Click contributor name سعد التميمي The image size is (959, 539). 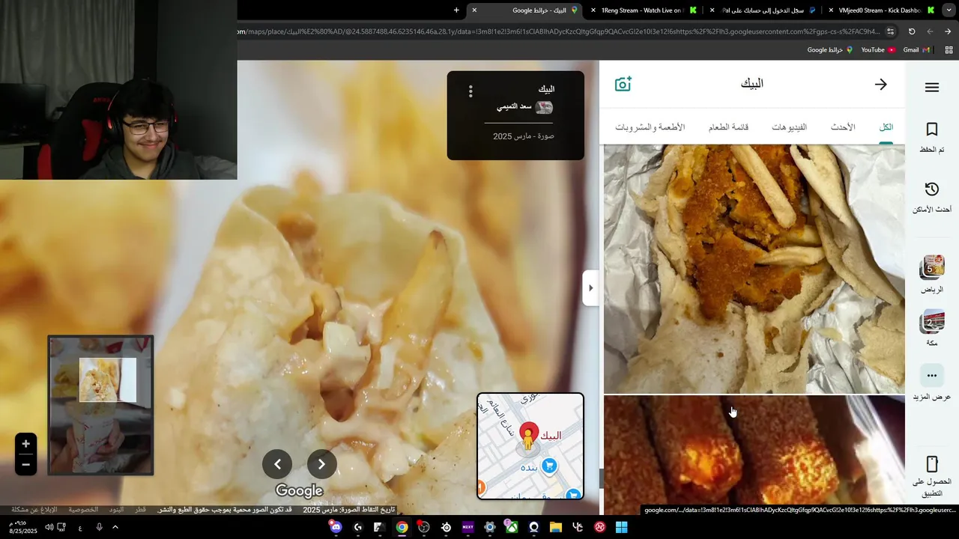coord(514,107)
